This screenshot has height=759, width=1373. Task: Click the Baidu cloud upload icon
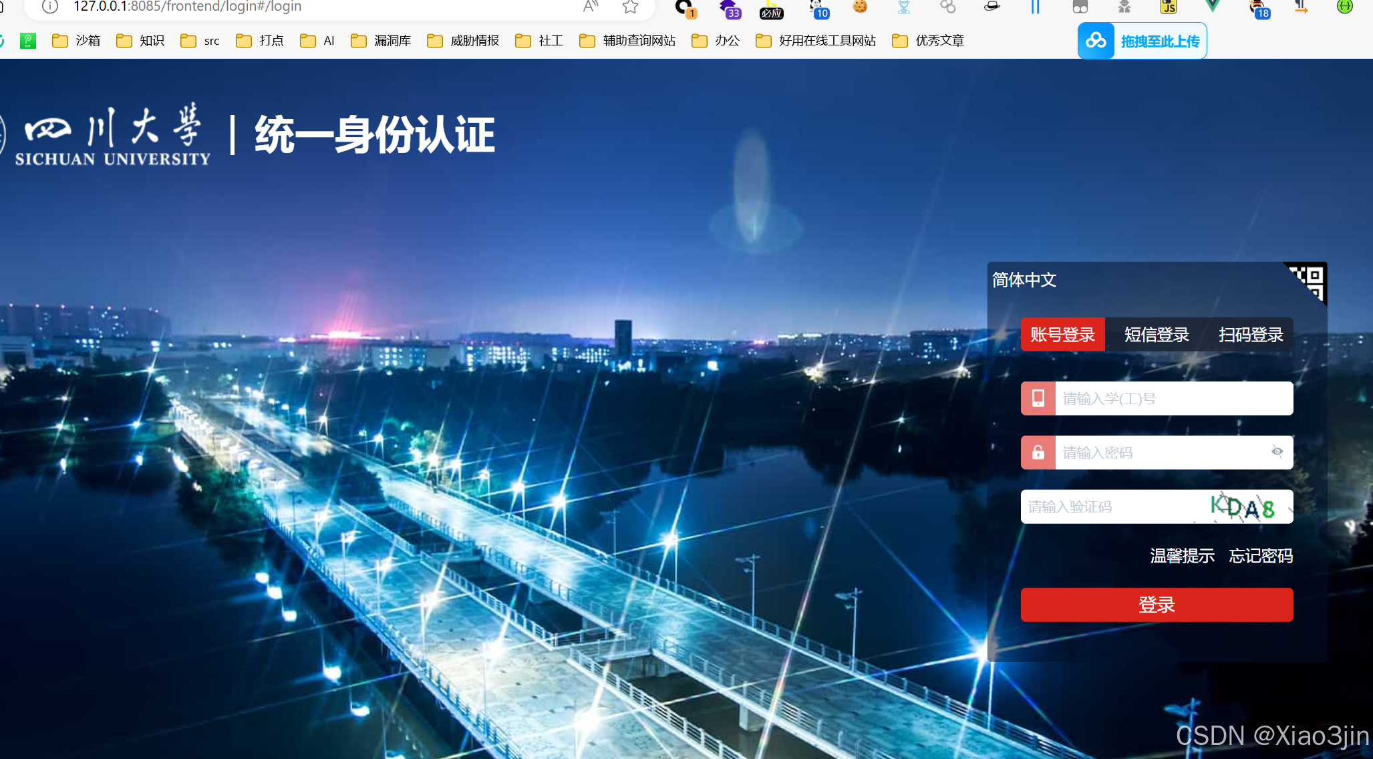(x=1096, y=41)
